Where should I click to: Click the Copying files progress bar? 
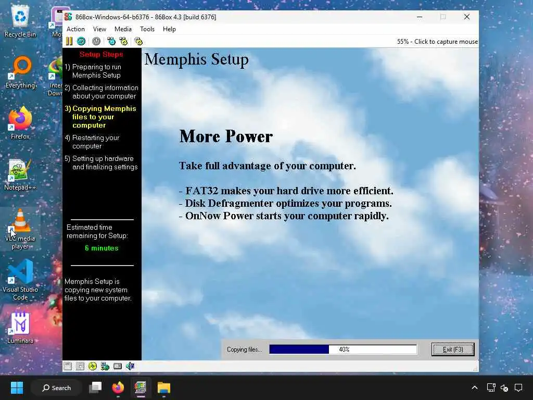(343, 349)
